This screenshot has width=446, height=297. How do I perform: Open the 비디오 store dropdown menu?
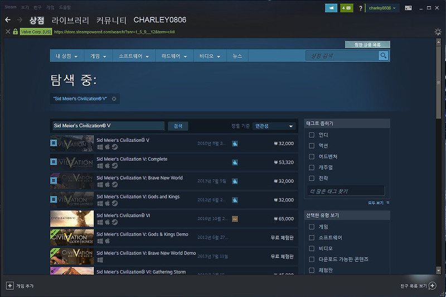[x=210, y=56]
